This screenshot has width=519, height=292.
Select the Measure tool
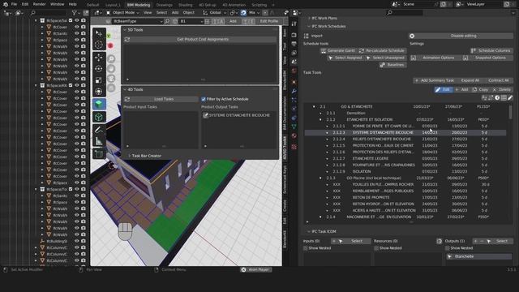(99, 141)
